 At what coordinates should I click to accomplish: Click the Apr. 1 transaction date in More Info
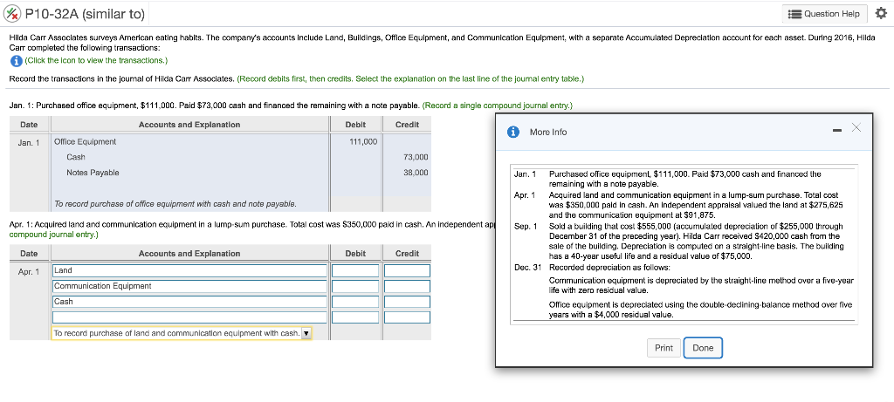tap(525, 195)
